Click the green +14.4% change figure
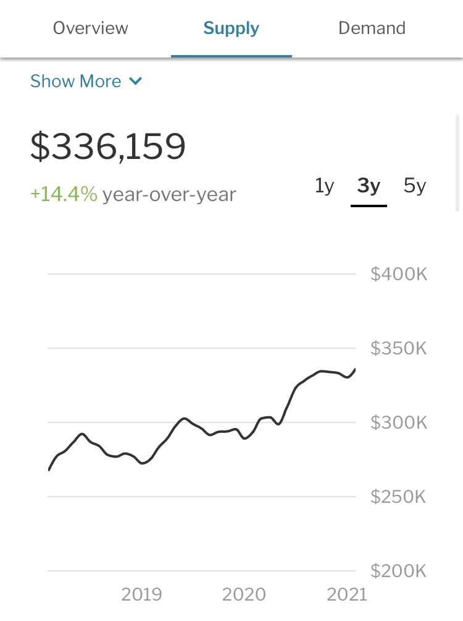Screen dimensions: 463x621 pos(64,194)
